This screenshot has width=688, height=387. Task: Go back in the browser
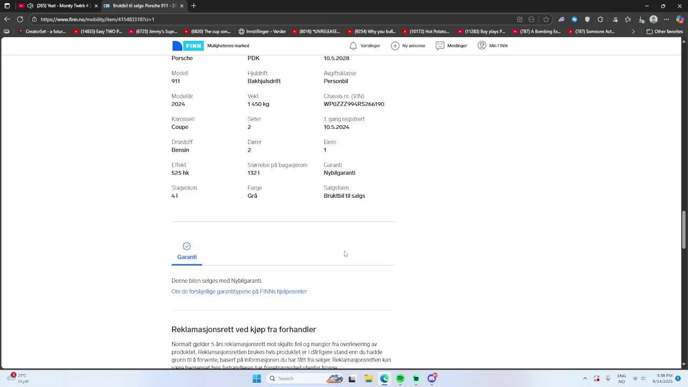point(7,19)
